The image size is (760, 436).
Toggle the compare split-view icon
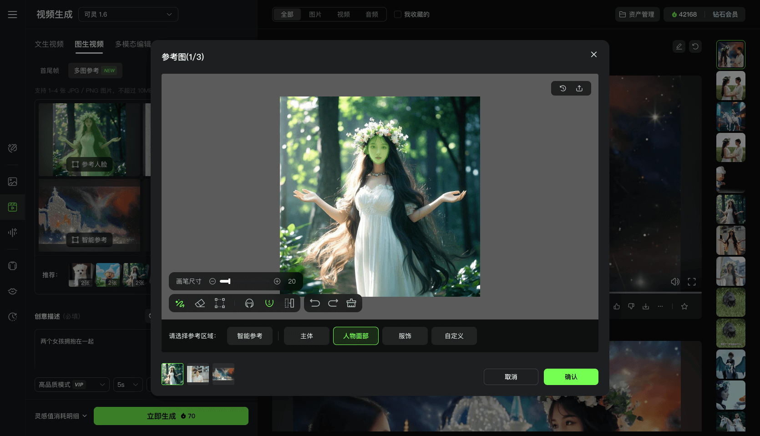pos(289,303)
